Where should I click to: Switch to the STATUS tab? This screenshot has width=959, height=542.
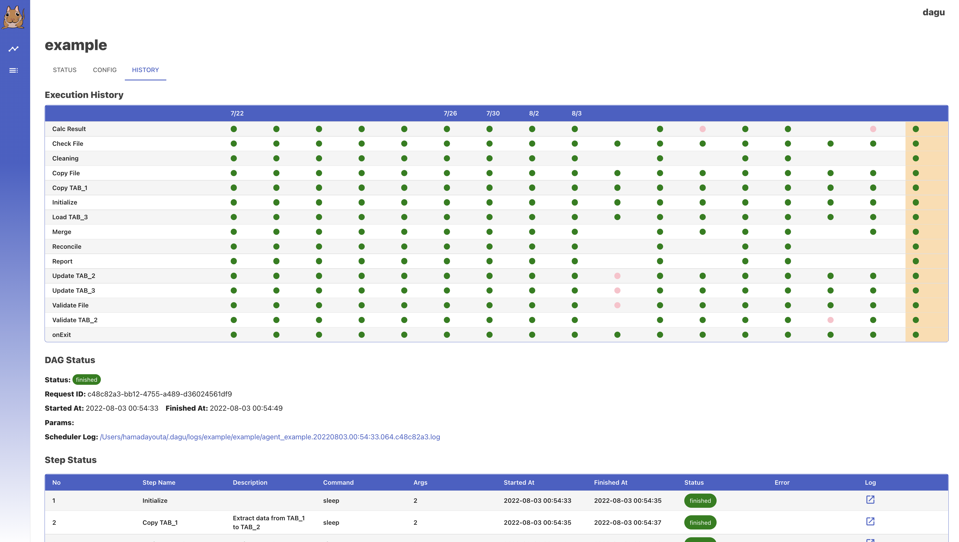[x=64, y=70]
